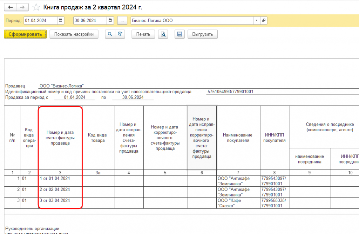Click INN cell 7799555335/779901001
The image size is (359, 234).
275,203
